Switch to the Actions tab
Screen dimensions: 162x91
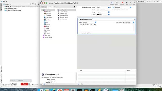click(44, 7)
